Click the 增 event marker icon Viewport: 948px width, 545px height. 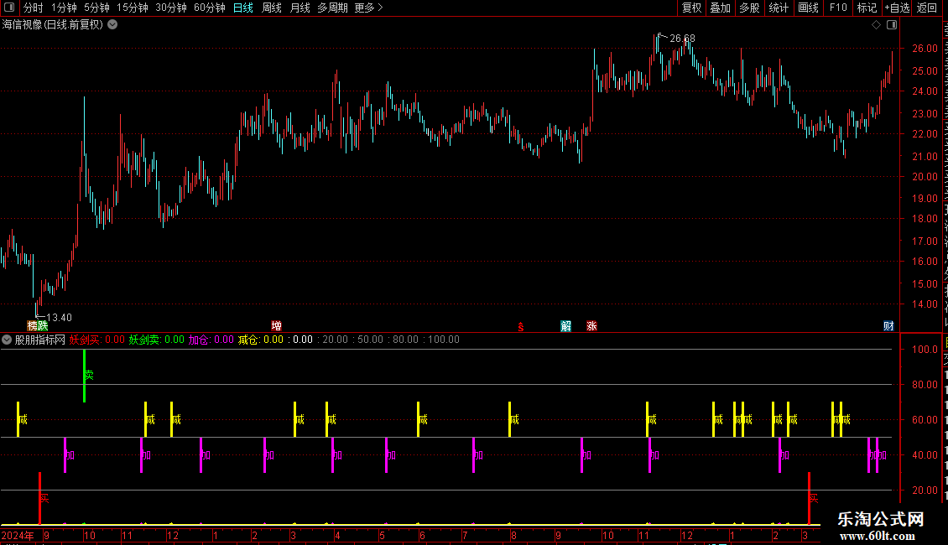(x=276, y=326)
